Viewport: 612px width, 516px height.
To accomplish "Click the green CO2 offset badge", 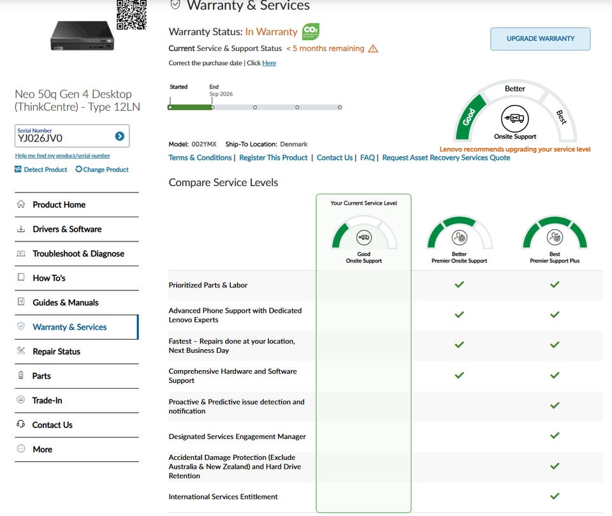I will click(x=310, y=31).
